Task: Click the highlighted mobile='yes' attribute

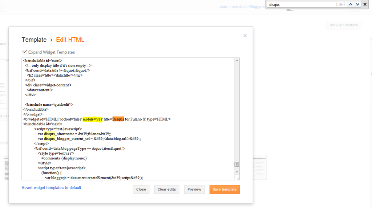Action: pos(93,119)
